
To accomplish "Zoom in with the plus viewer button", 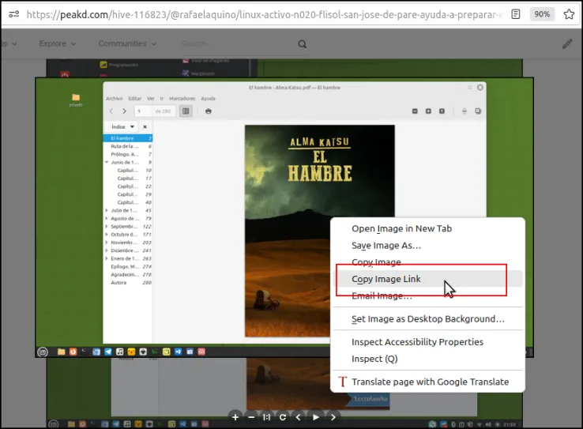I will click(235, 417).
